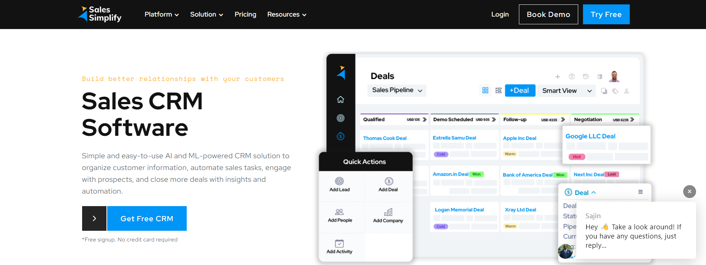Open the Sales Pipeline dropdown
The image size is (706, 265).
(x=397, y=90)
